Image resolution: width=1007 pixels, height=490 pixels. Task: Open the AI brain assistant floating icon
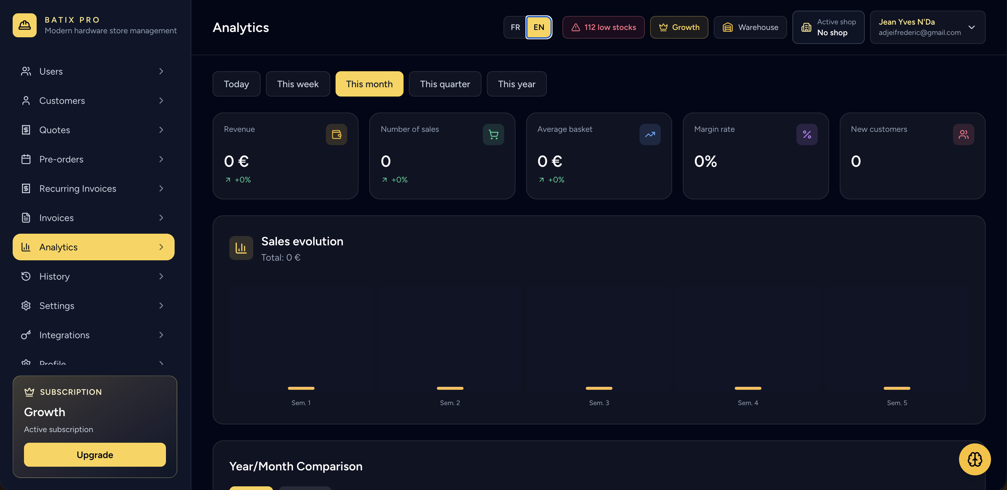(x=975, y=459)
